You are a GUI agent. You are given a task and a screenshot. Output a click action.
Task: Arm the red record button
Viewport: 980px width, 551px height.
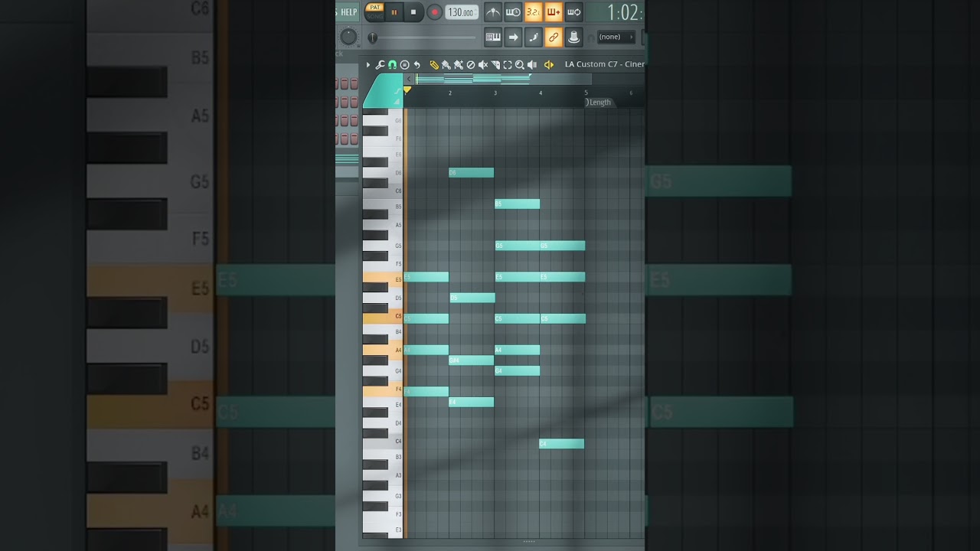(434, 12)
